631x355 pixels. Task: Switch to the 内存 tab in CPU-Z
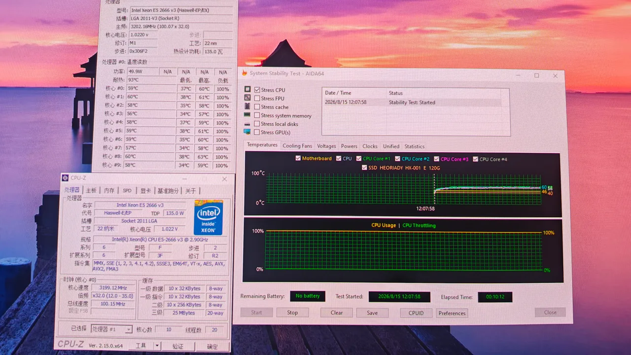click(109, 190)
